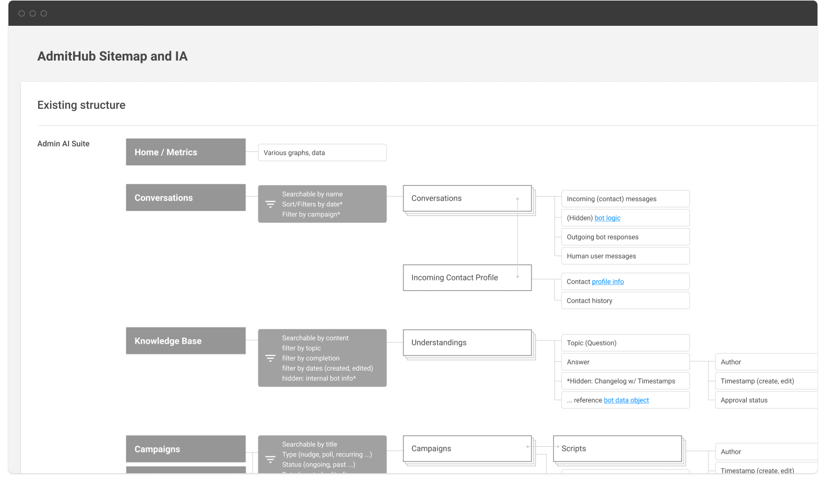Screen dimensions: 827x485
Task: Click the 'Various graphs, data' box
Action: (x=322, y=153)
